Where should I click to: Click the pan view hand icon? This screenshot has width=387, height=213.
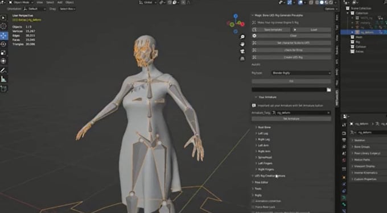[x=242, y=44]
